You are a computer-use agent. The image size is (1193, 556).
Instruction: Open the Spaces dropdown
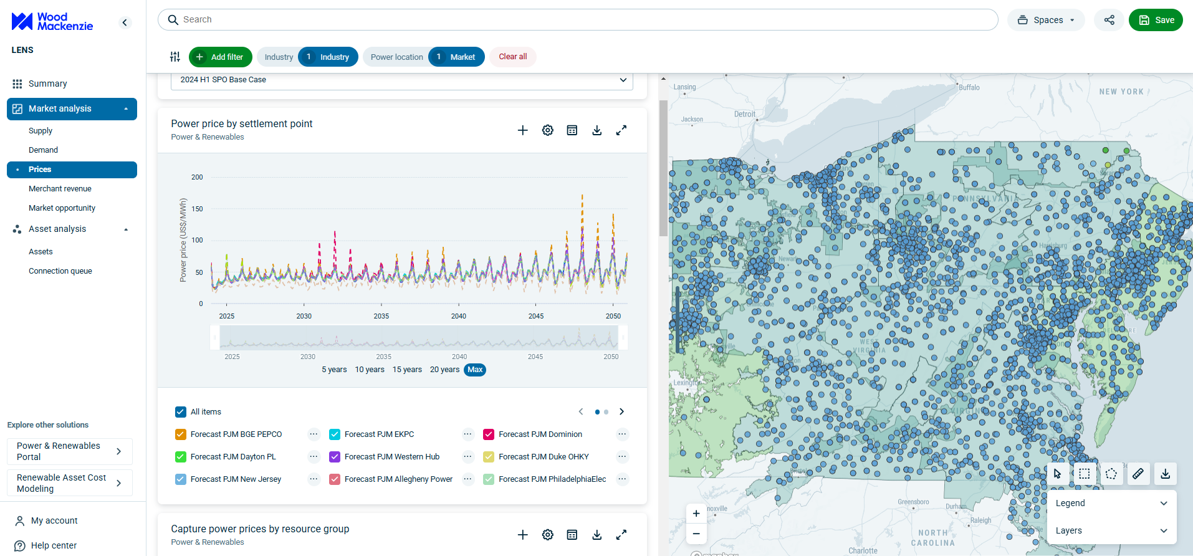click(x=1047, y=20)
